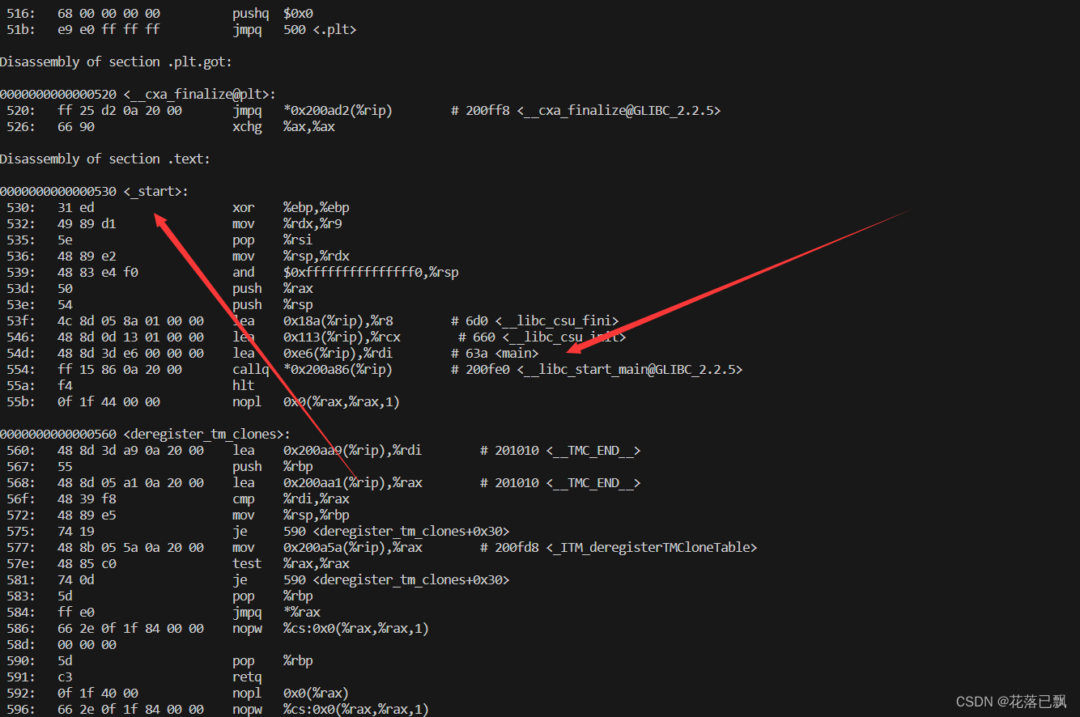
Task: Click the '0xe6(%rip),%rdi' operand
Action: point(338,354)
